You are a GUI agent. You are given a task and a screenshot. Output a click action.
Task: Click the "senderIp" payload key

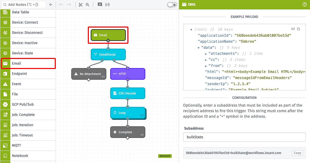tap(216, 84)
